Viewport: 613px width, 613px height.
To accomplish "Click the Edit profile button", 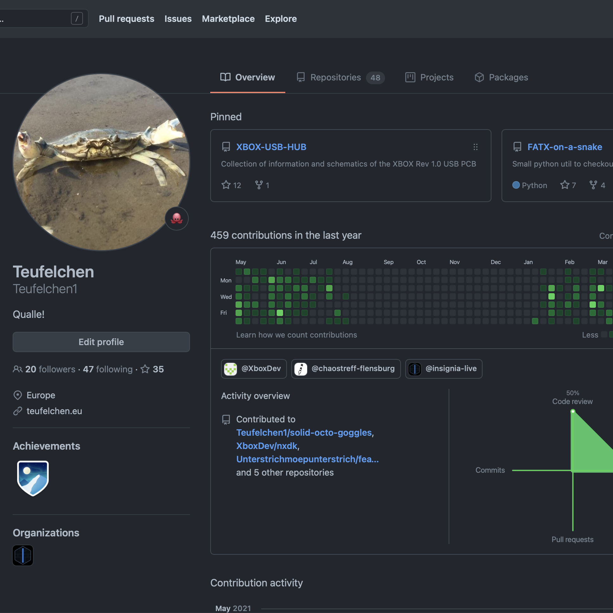I will (101, 342).
